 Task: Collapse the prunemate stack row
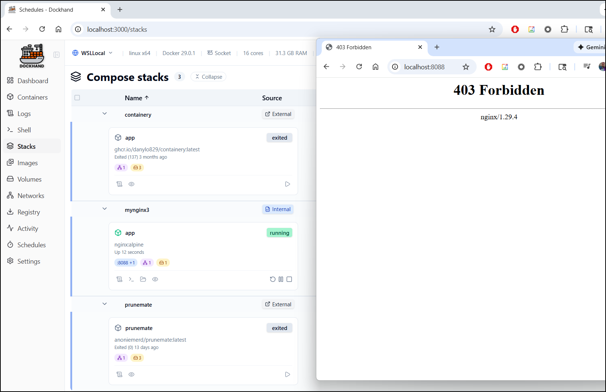click(105, 304)
